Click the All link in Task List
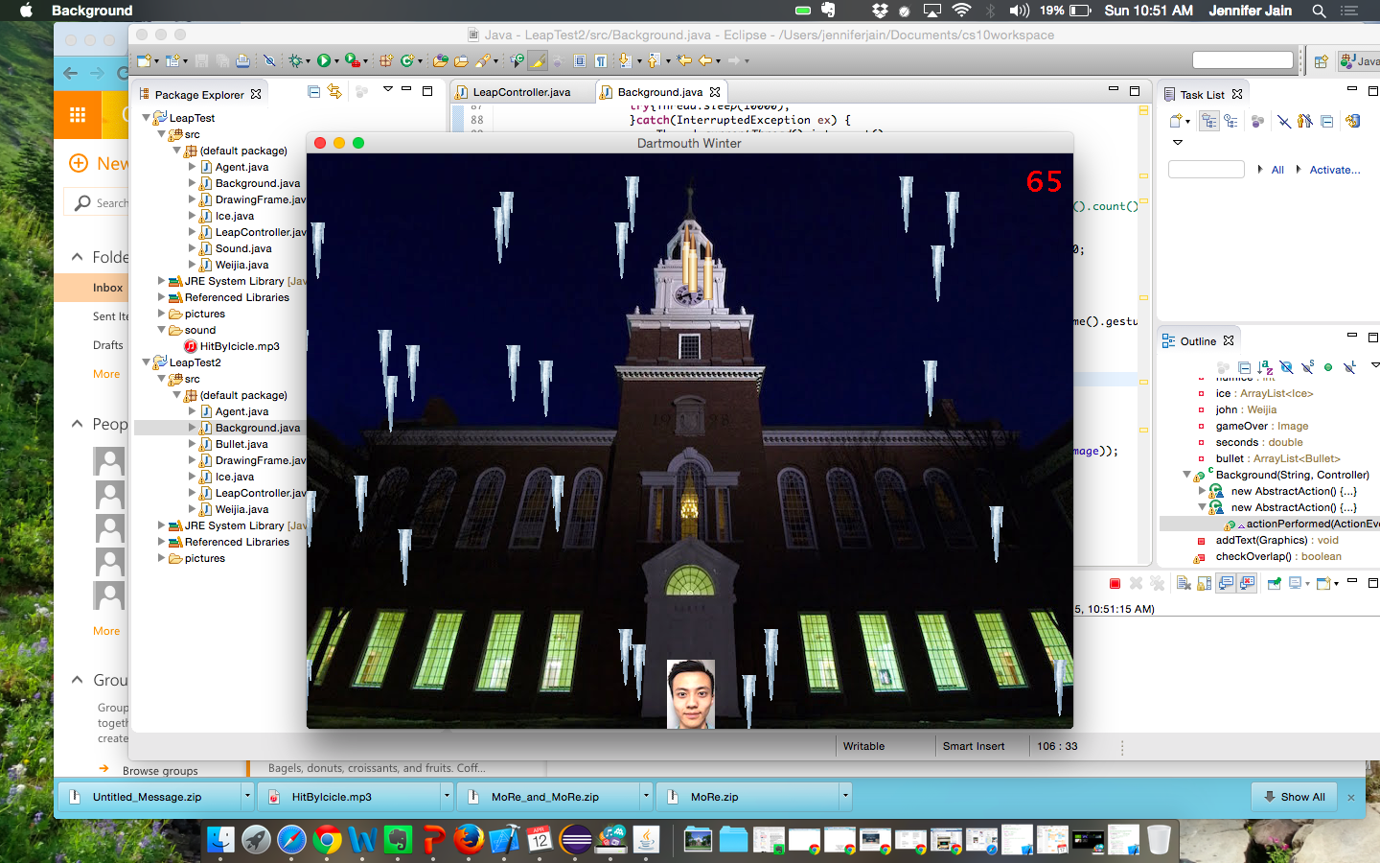Image resolution: width=1380 pixels, height=863 pixels. click(1277, 170)
